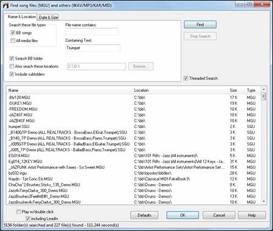Open the Date & Size tab
This screenshot has width=273, height=231.
[48, 18]
